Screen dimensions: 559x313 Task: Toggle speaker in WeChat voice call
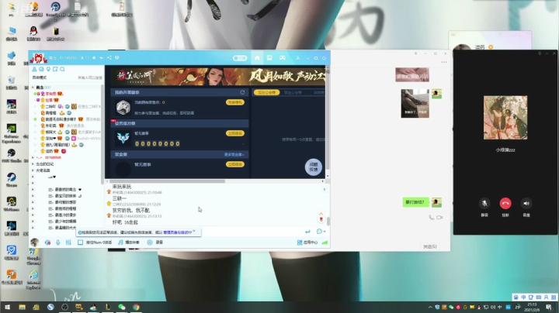[526, 204]
